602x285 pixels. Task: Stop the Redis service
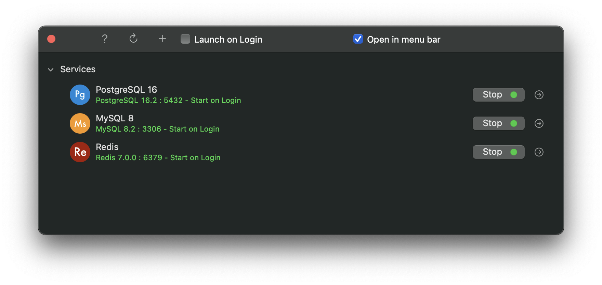tap(498, 152)
